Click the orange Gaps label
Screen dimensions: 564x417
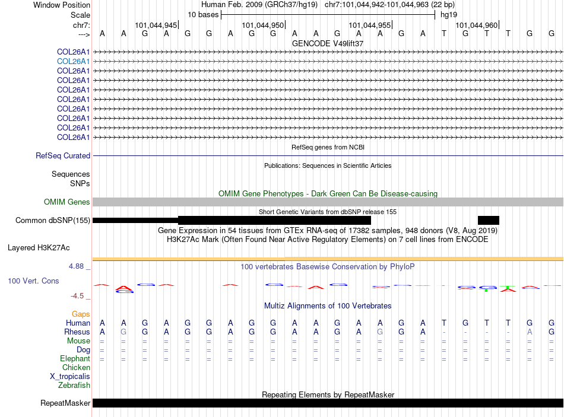point(81,314)
